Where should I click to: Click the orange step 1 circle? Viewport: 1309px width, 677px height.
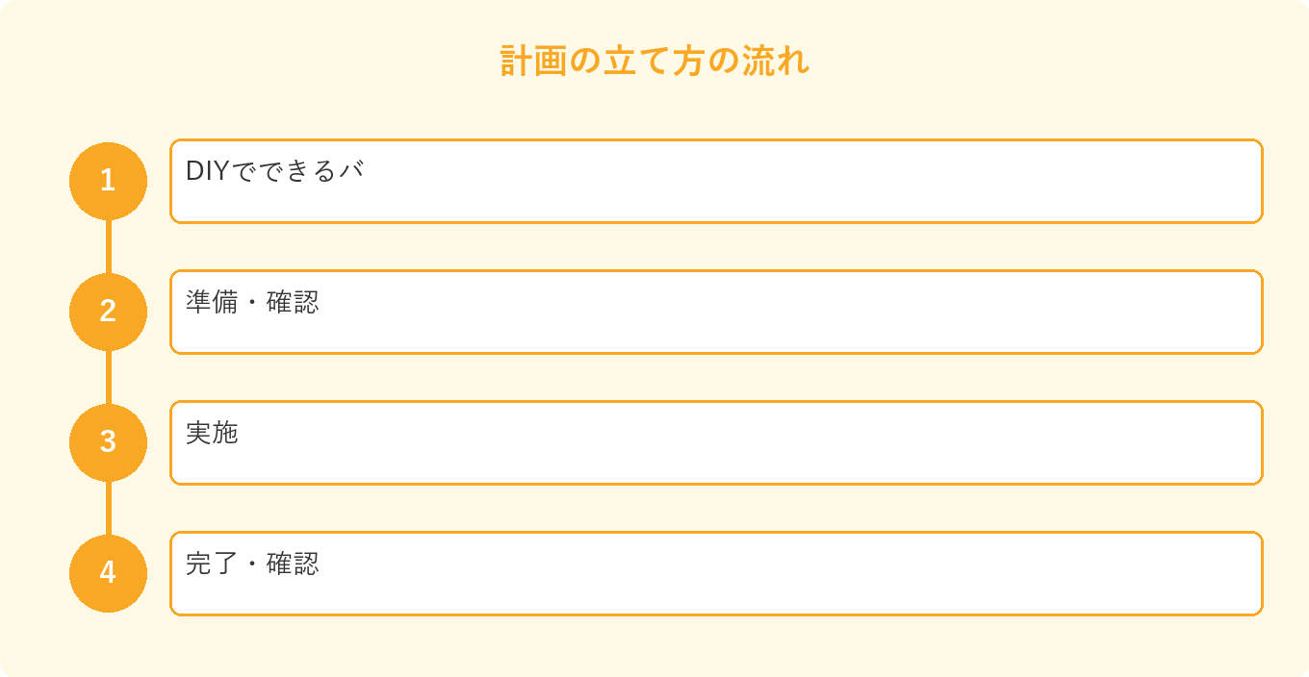tap(108, 181)
